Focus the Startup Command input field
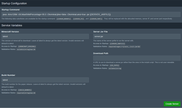The height and width of the screenshot is (108, 182). pos(91,15)
